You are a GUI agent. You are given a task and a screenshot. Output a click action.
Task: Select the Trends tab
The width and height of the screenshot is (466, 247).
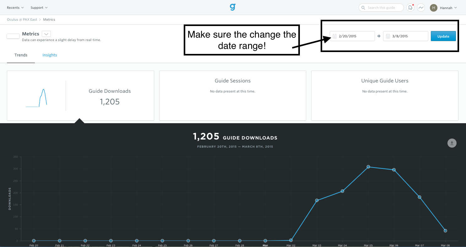click(21, 55)
